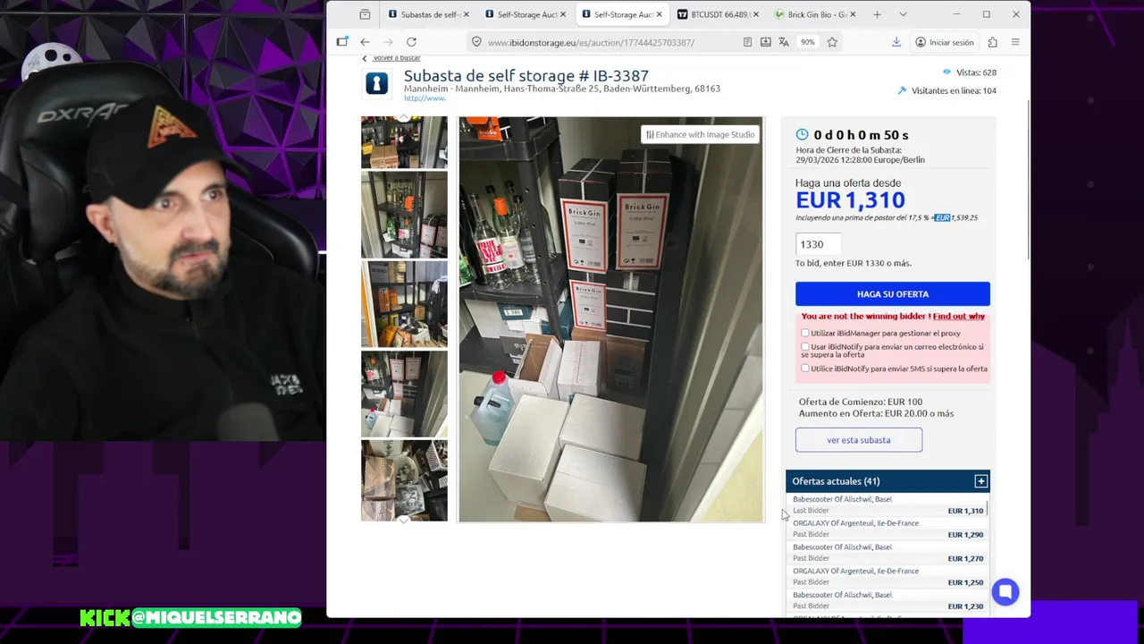This screenshot has height=644, width=1144.
Task: Select the second thumbnail of shelving unit
Action: point(404,215)
